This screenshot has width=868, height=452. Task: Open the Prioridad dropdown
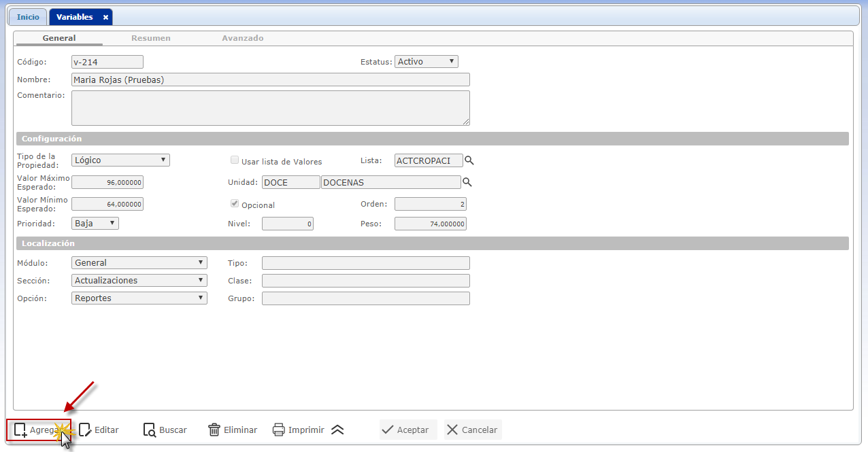95,223
